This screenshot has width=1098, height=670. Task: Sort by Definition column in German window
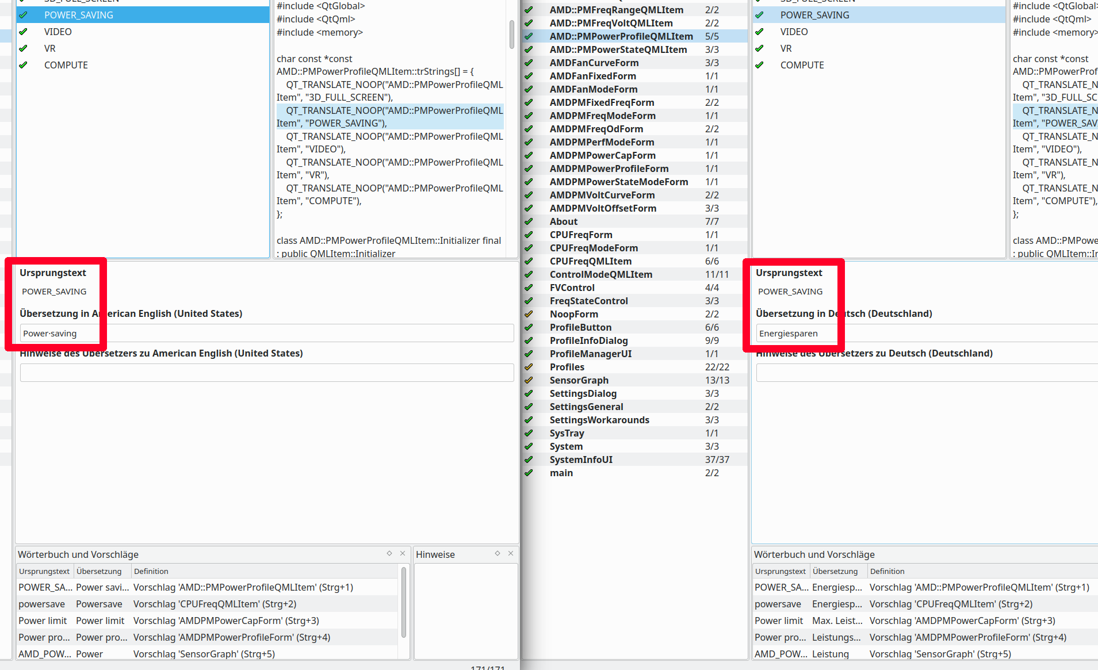[982, 571]
